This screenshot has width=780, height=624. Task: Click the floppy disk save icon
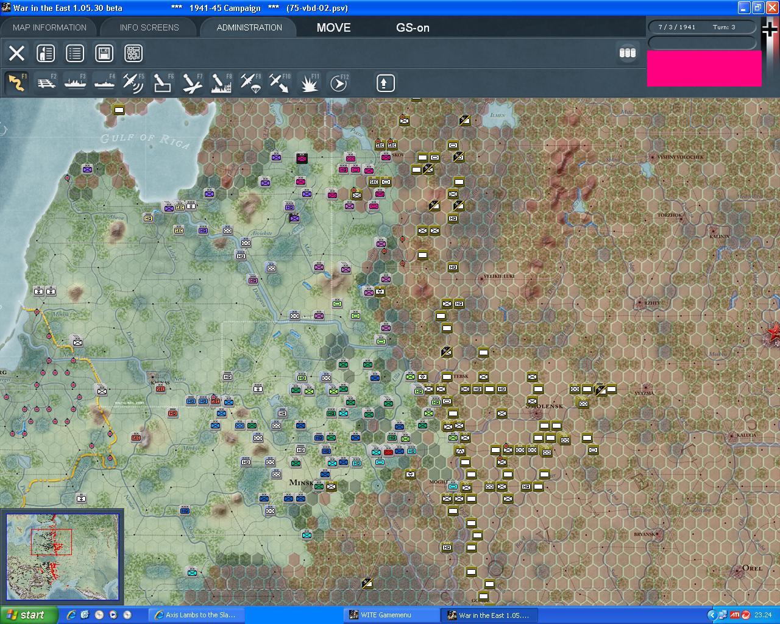click(104, 53)
